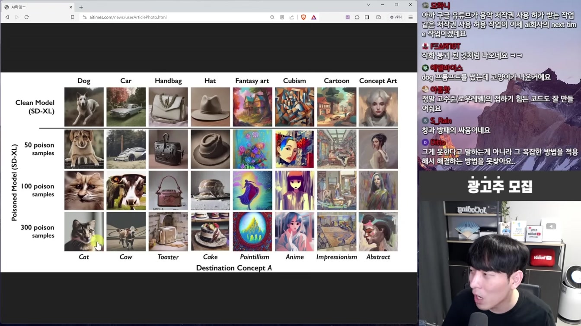Click the share page icon

pyautogui.click(x=292, y=17)
